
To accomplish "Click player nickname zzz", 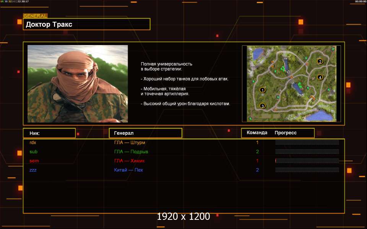I will 33,170.
